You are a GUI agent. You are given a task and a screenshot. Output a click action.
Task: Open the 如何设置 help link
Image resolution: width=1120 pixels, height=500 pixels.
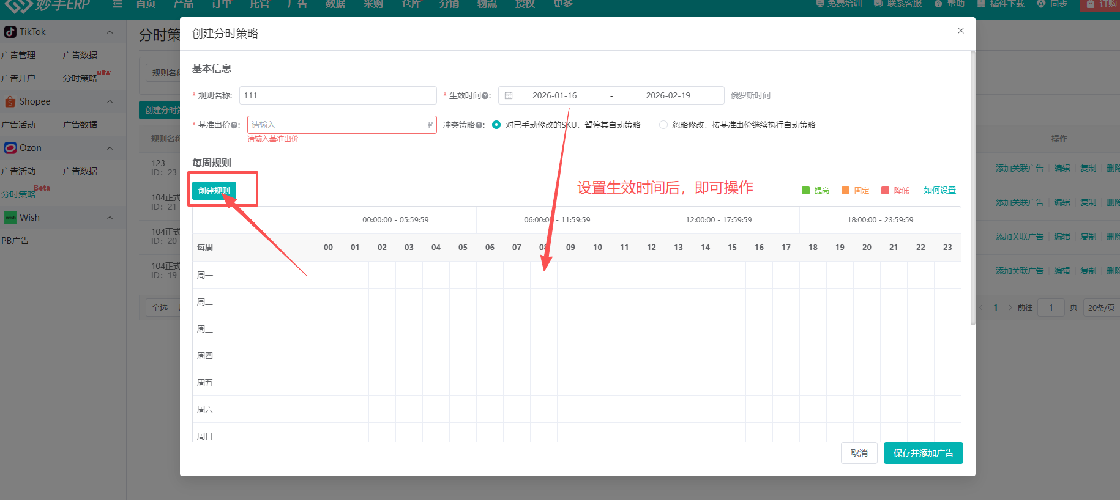click(939, 191)
